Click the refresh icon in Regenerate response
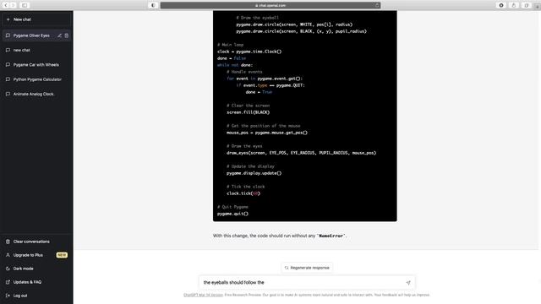Screen dimensions: 541x304 click(287, 268)
